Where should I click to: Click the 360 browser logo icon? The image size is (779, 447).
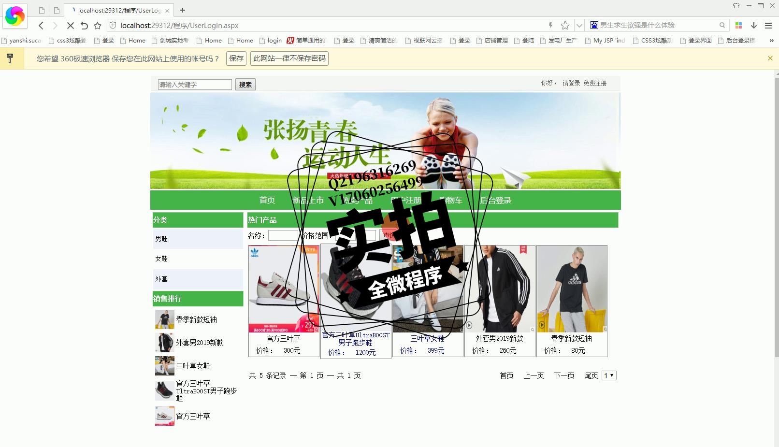[x=15, y=16]
